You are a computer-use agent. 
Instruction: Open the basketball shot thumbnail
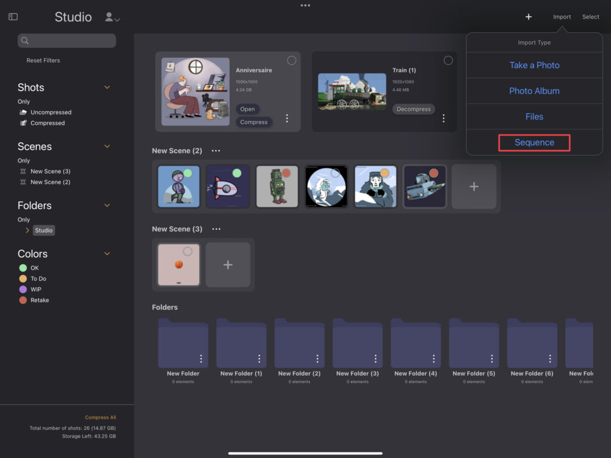178,265
